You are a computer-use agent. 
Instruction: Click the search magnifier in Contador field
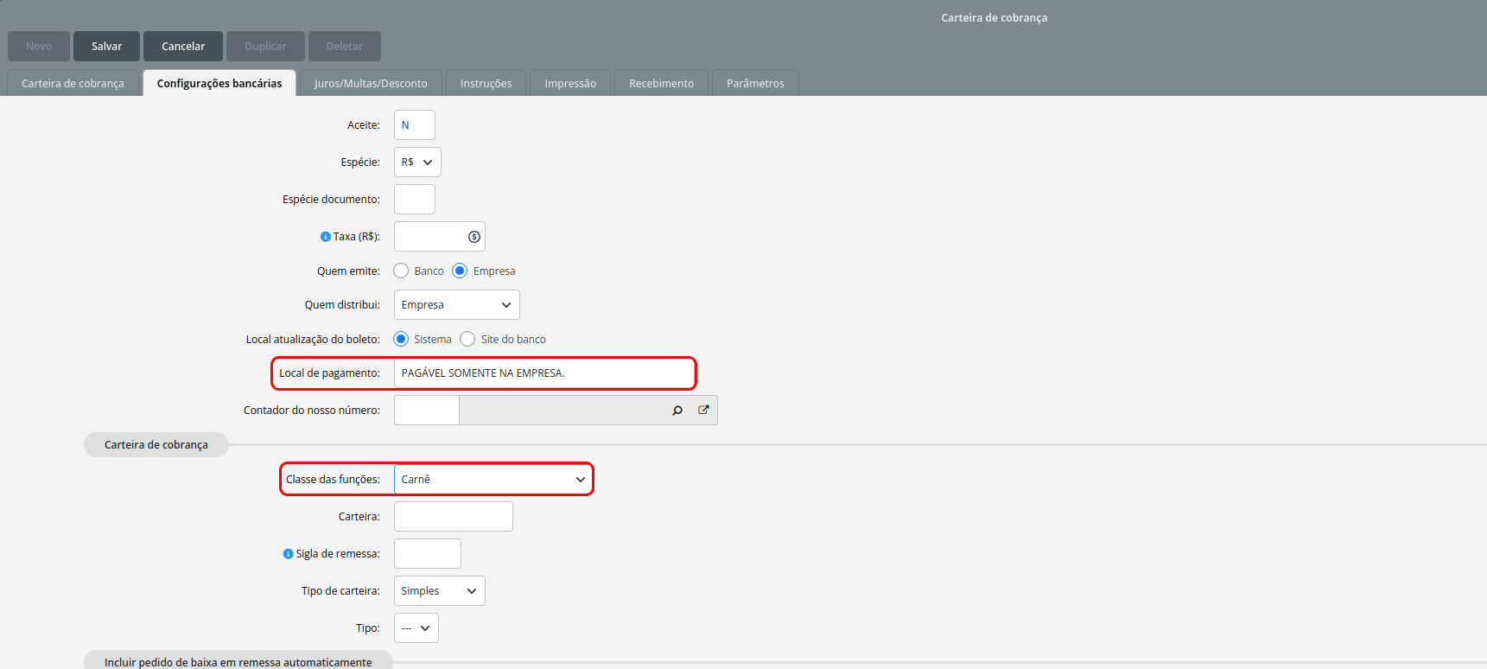coord(677,411)
